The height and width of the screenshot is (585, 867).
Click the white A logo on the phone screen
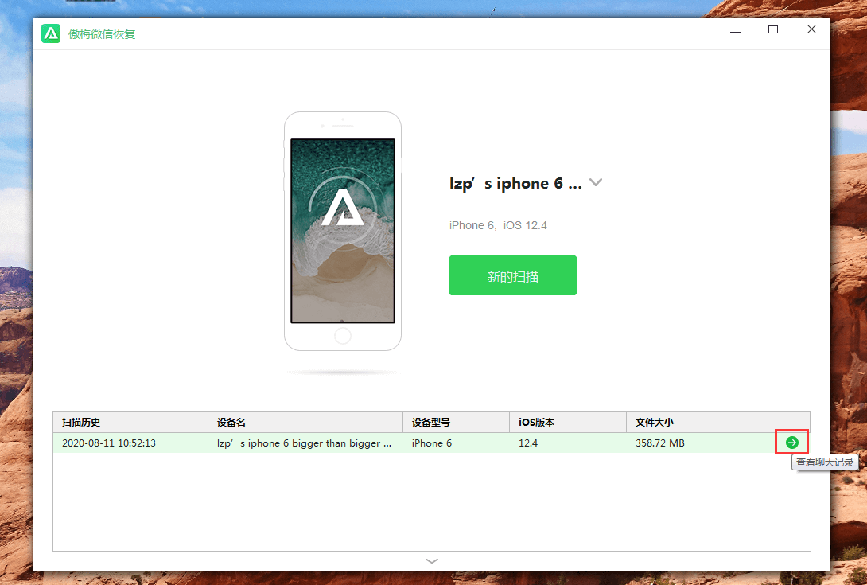click(342, 209)
